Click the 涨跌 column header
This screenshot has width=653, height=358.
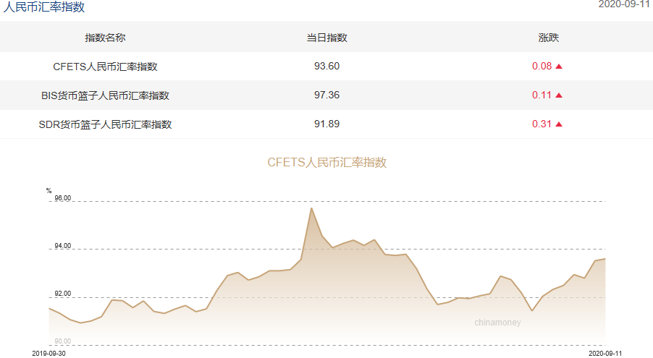pyautogui.click(x=548, y=38)
